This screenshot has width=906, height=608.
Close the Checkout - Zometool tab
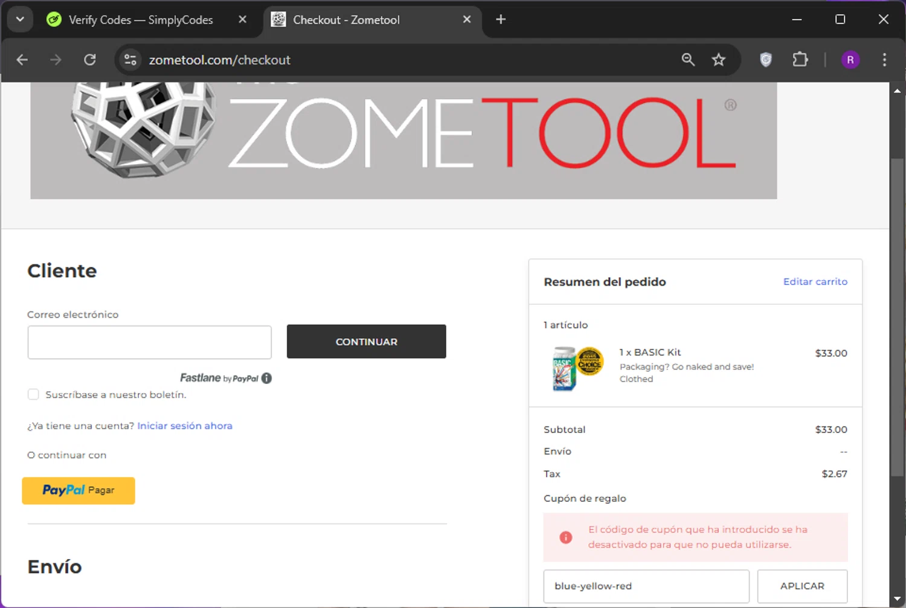(x=467, y=19)
